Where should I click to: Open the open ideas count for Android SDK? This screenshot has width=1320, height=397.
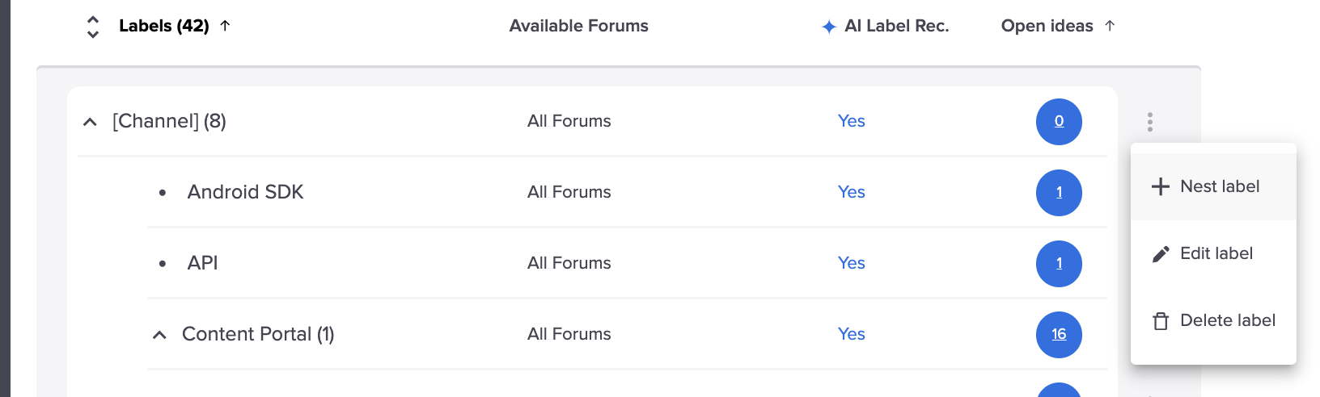(1059, 192)
